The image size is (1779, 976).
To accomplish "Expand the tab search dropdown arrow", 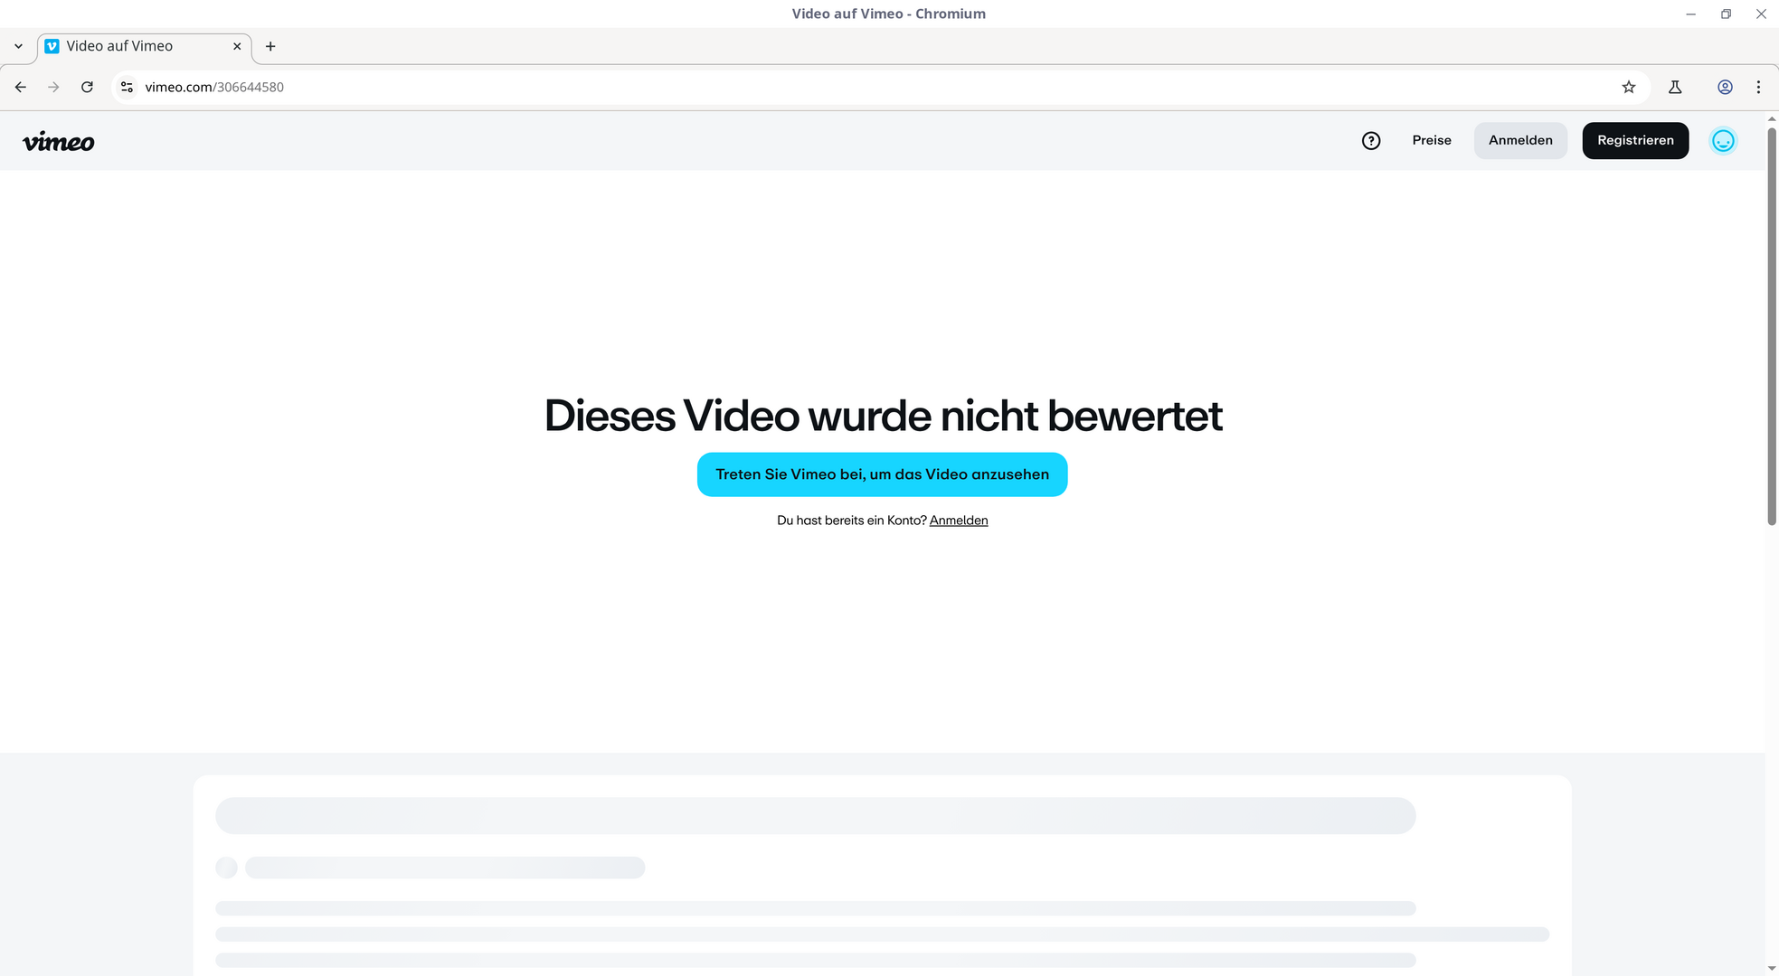I will pos(18,46).
